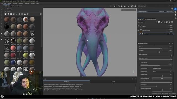
Task: Open texture set Main shader dropdown
Action: pos(170,12)
